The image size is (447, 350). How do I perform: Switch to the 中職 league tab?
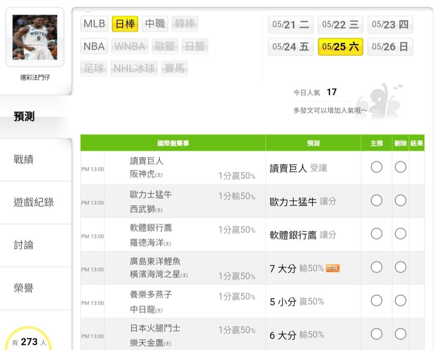point(155,23)
